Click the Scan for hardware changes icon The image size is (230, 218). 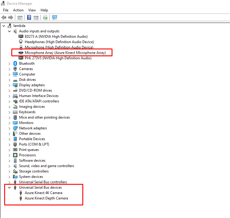coord(54,17)
